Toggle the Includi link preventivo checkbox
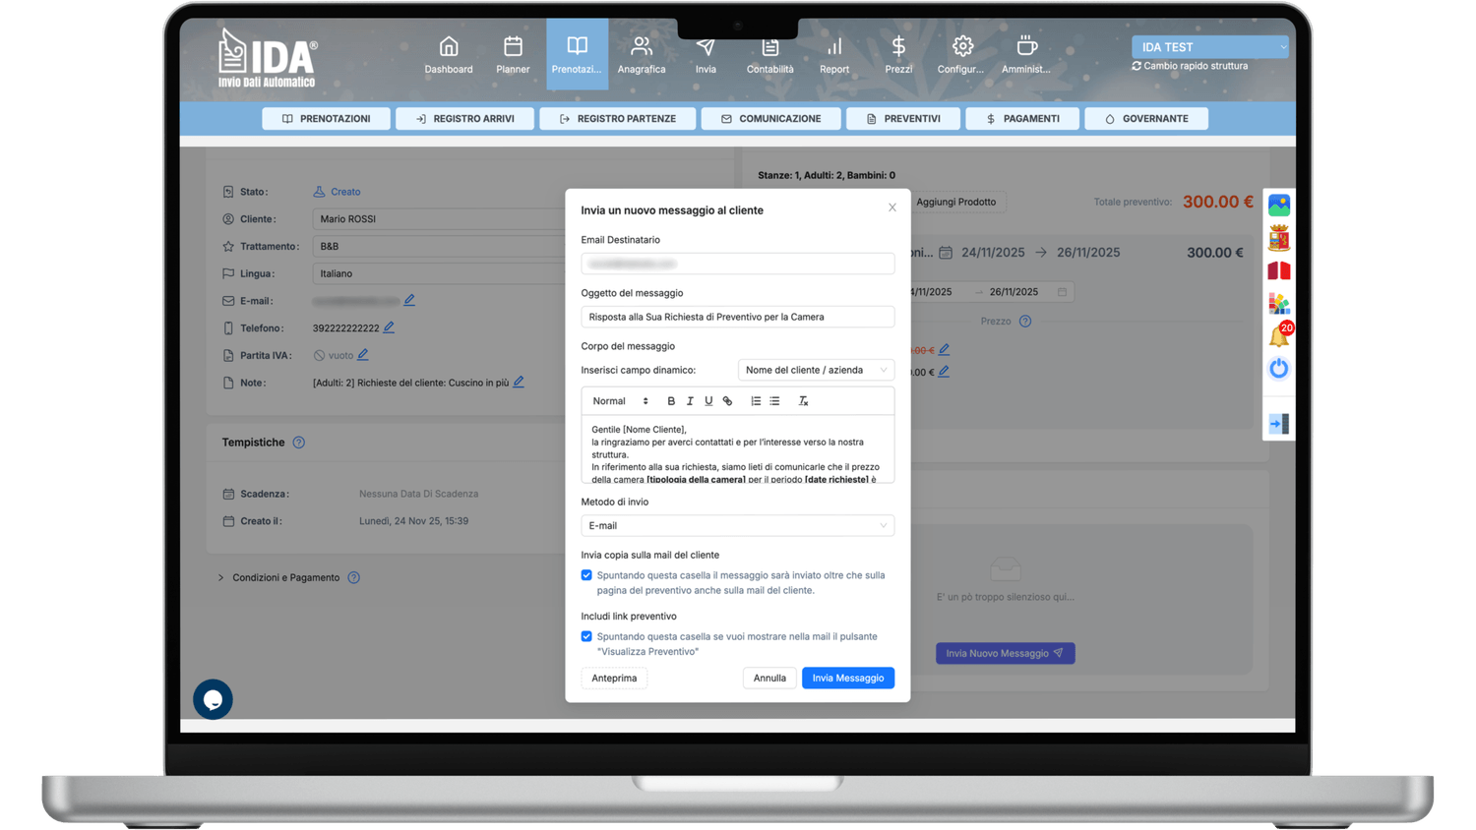Viewport: 1476px width, 830px height. 586,636
